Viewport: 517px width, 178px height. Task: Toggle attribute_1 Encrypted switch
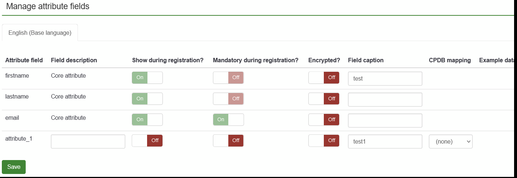click(x=324, y=141)
